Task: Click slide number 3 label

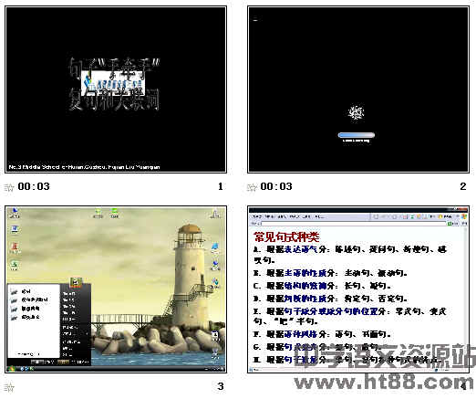Action: [x=221, y=386]
